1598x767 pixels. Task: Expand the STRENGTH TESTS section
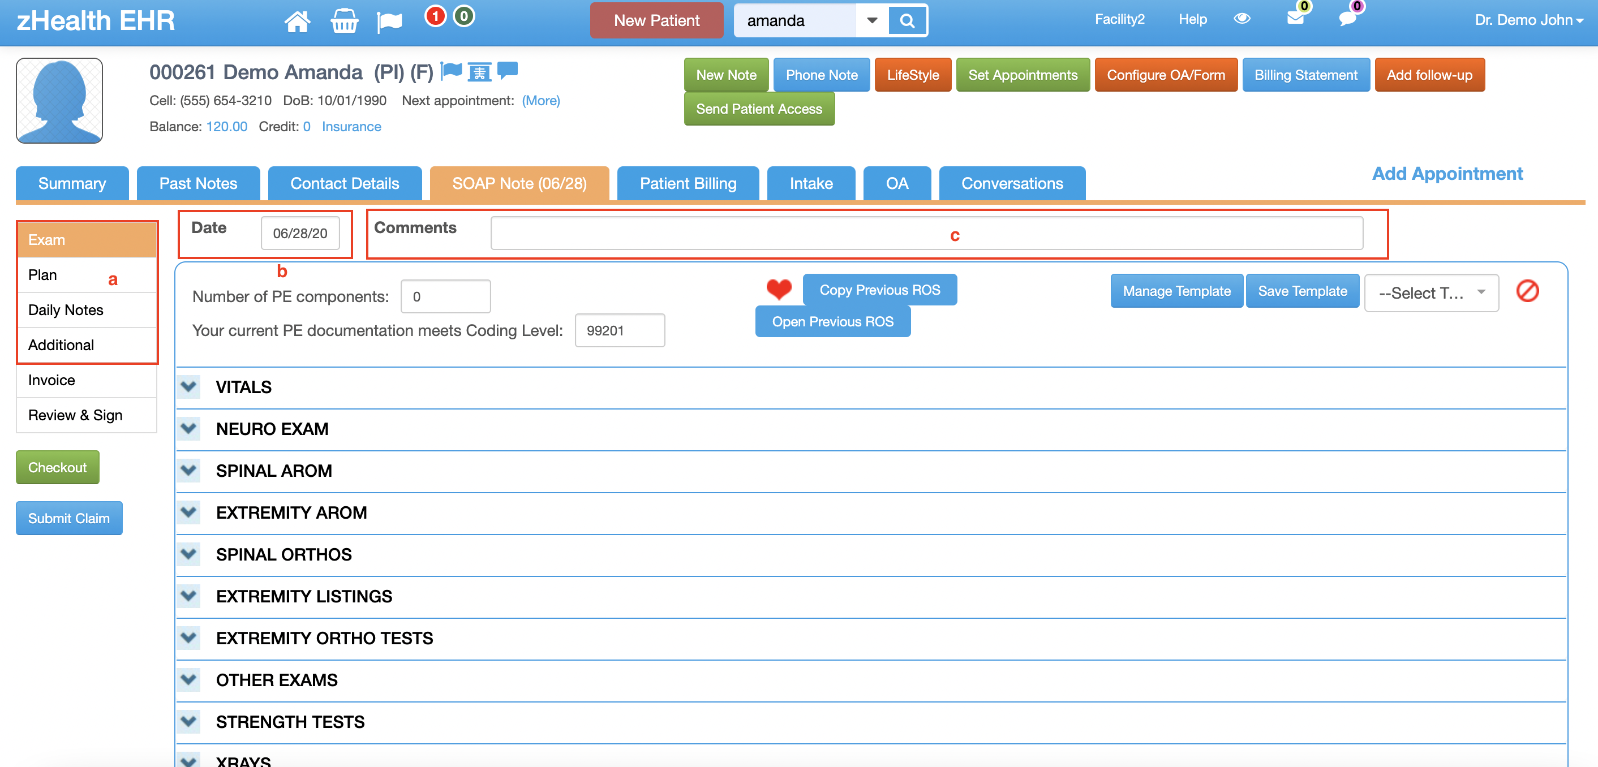[188, 721]
